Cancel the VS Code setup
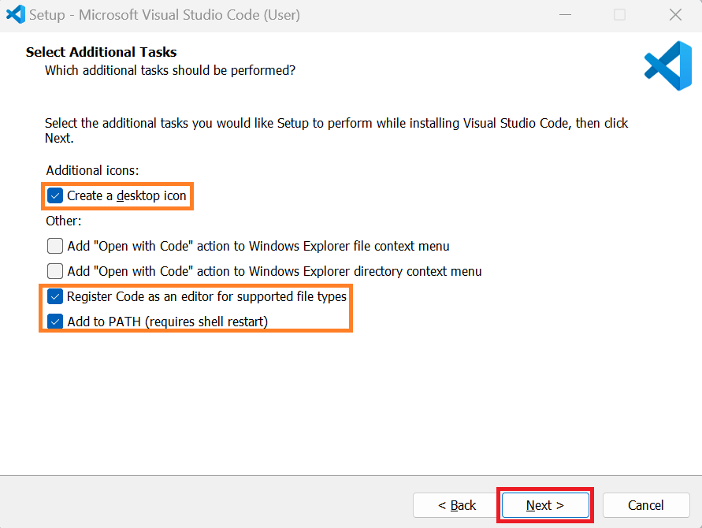Image resolution: width=702 pixels, height=528 pixels. (x=645, y=505)
